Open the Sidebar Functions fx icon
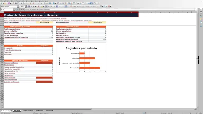The width and height of the screenshot is (203, 114). pos(201,26)
